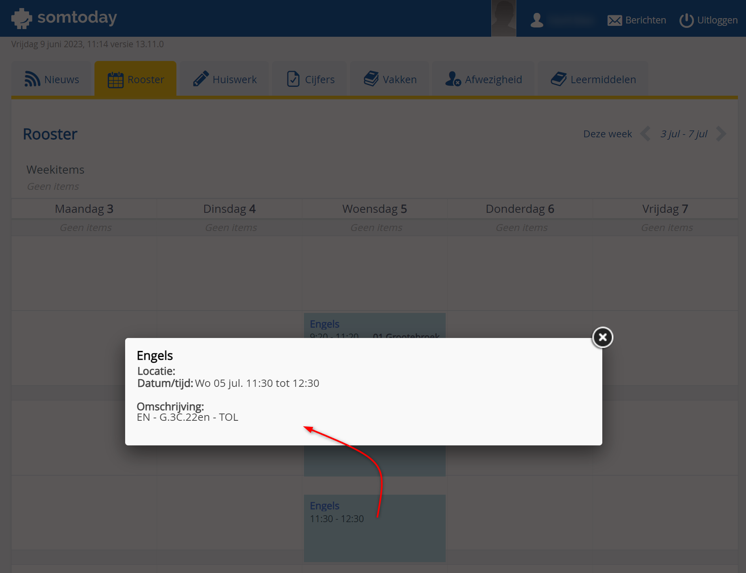746x573 pixels.
Task: Go to next week with right chevron
Action: coord(721,134)
